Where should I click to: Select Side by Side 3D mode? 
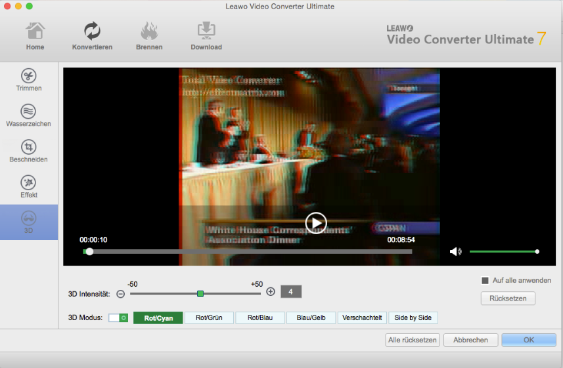[413, 317]
